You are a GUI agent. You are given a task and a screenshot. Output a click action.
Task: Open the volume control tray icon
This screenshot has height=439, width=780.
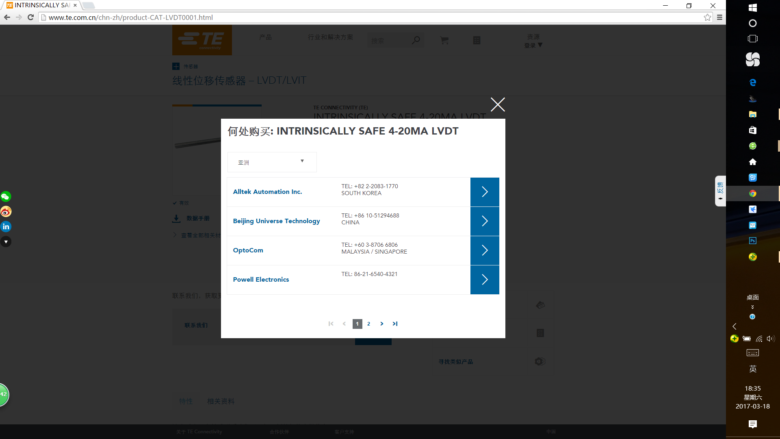tap(770, 339)
